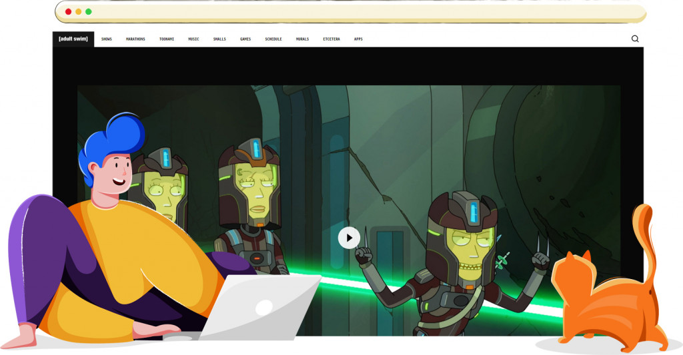The height and width of the screenshot is (355, 683).
Task: Open the Murals page
Action: pos(302,39)
